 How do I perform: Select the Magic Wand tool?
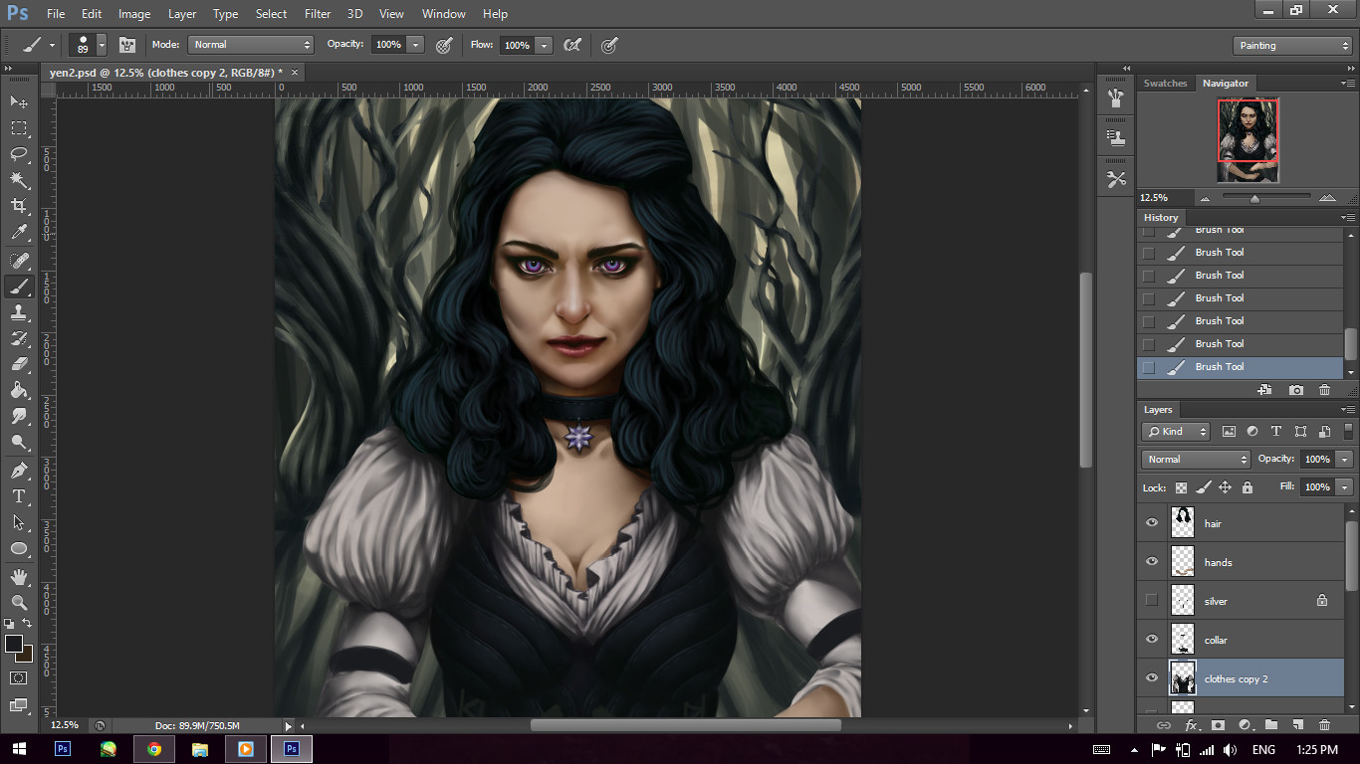point(19,180)
